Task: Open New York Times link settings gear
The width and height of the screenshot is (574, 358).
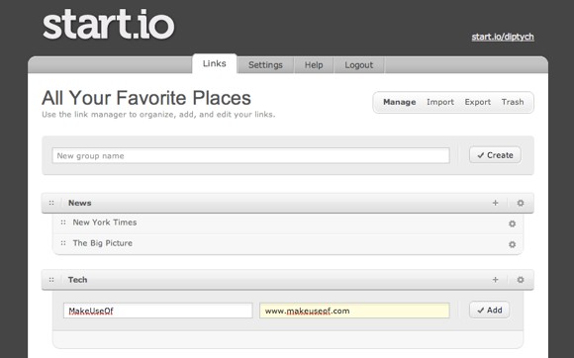Action: tap(512, 224)
